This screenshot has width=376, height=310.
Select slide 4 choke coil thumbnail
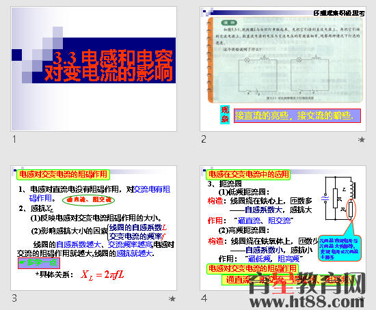click(283, 228)
